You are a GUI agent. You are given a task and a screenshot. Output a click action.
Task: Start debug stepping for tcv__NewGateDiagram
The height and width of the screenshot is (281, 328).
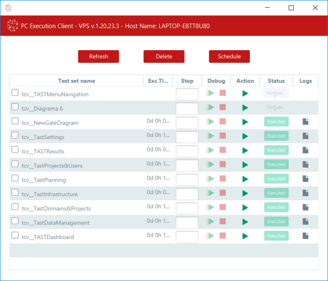click(x=210, y=122)
